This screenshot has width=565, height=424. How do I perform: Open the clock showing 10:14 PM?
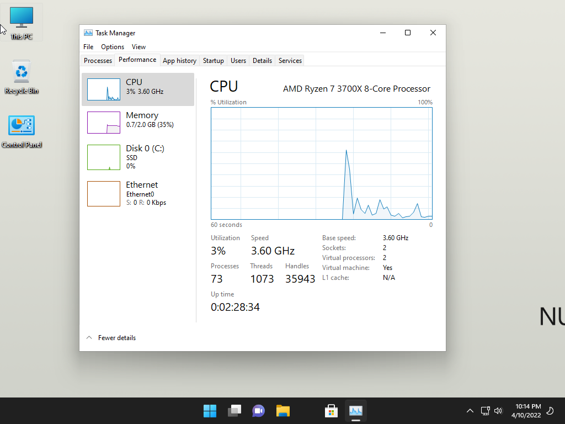click(526, 411)
